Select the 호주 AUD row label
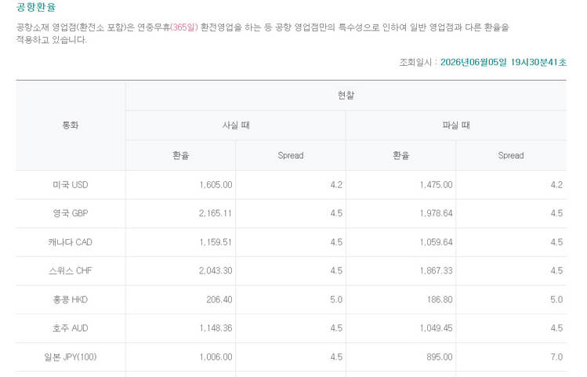 pos(71,328)
